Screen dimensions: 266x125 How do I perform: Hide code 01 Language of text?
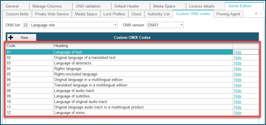click(237, 52)
